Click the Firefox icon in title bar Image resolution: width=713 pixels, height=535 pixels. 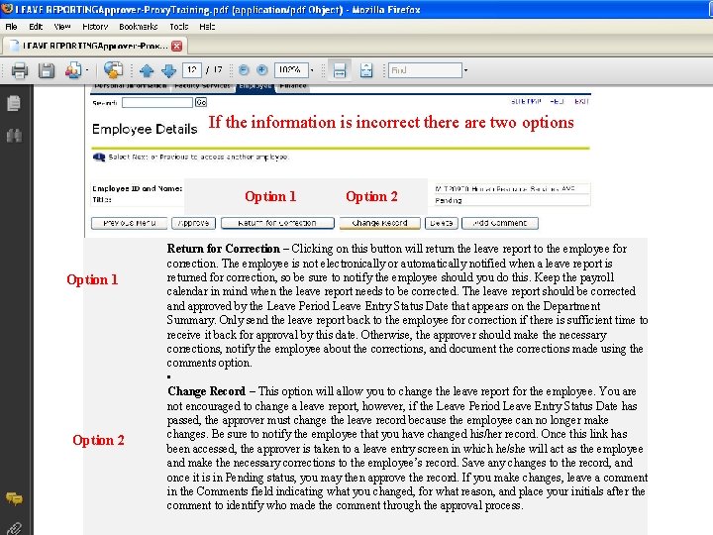[x=7, y=9]
